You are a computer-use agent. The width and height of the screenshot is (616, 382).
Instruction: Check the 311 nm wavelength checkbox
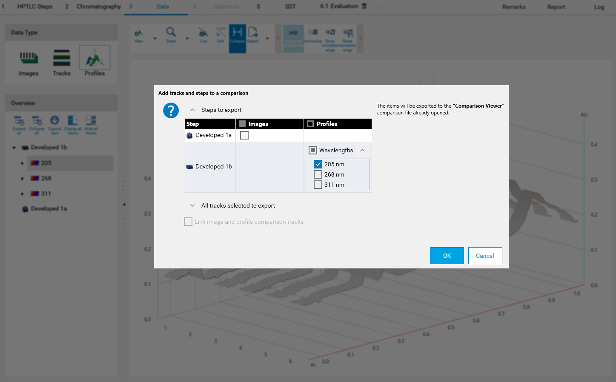(318, 185)
